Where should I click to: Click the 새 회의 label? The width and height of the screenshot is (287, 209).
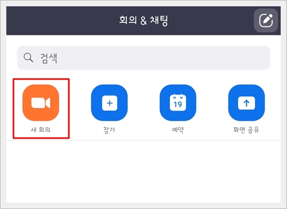click(41, 129)
